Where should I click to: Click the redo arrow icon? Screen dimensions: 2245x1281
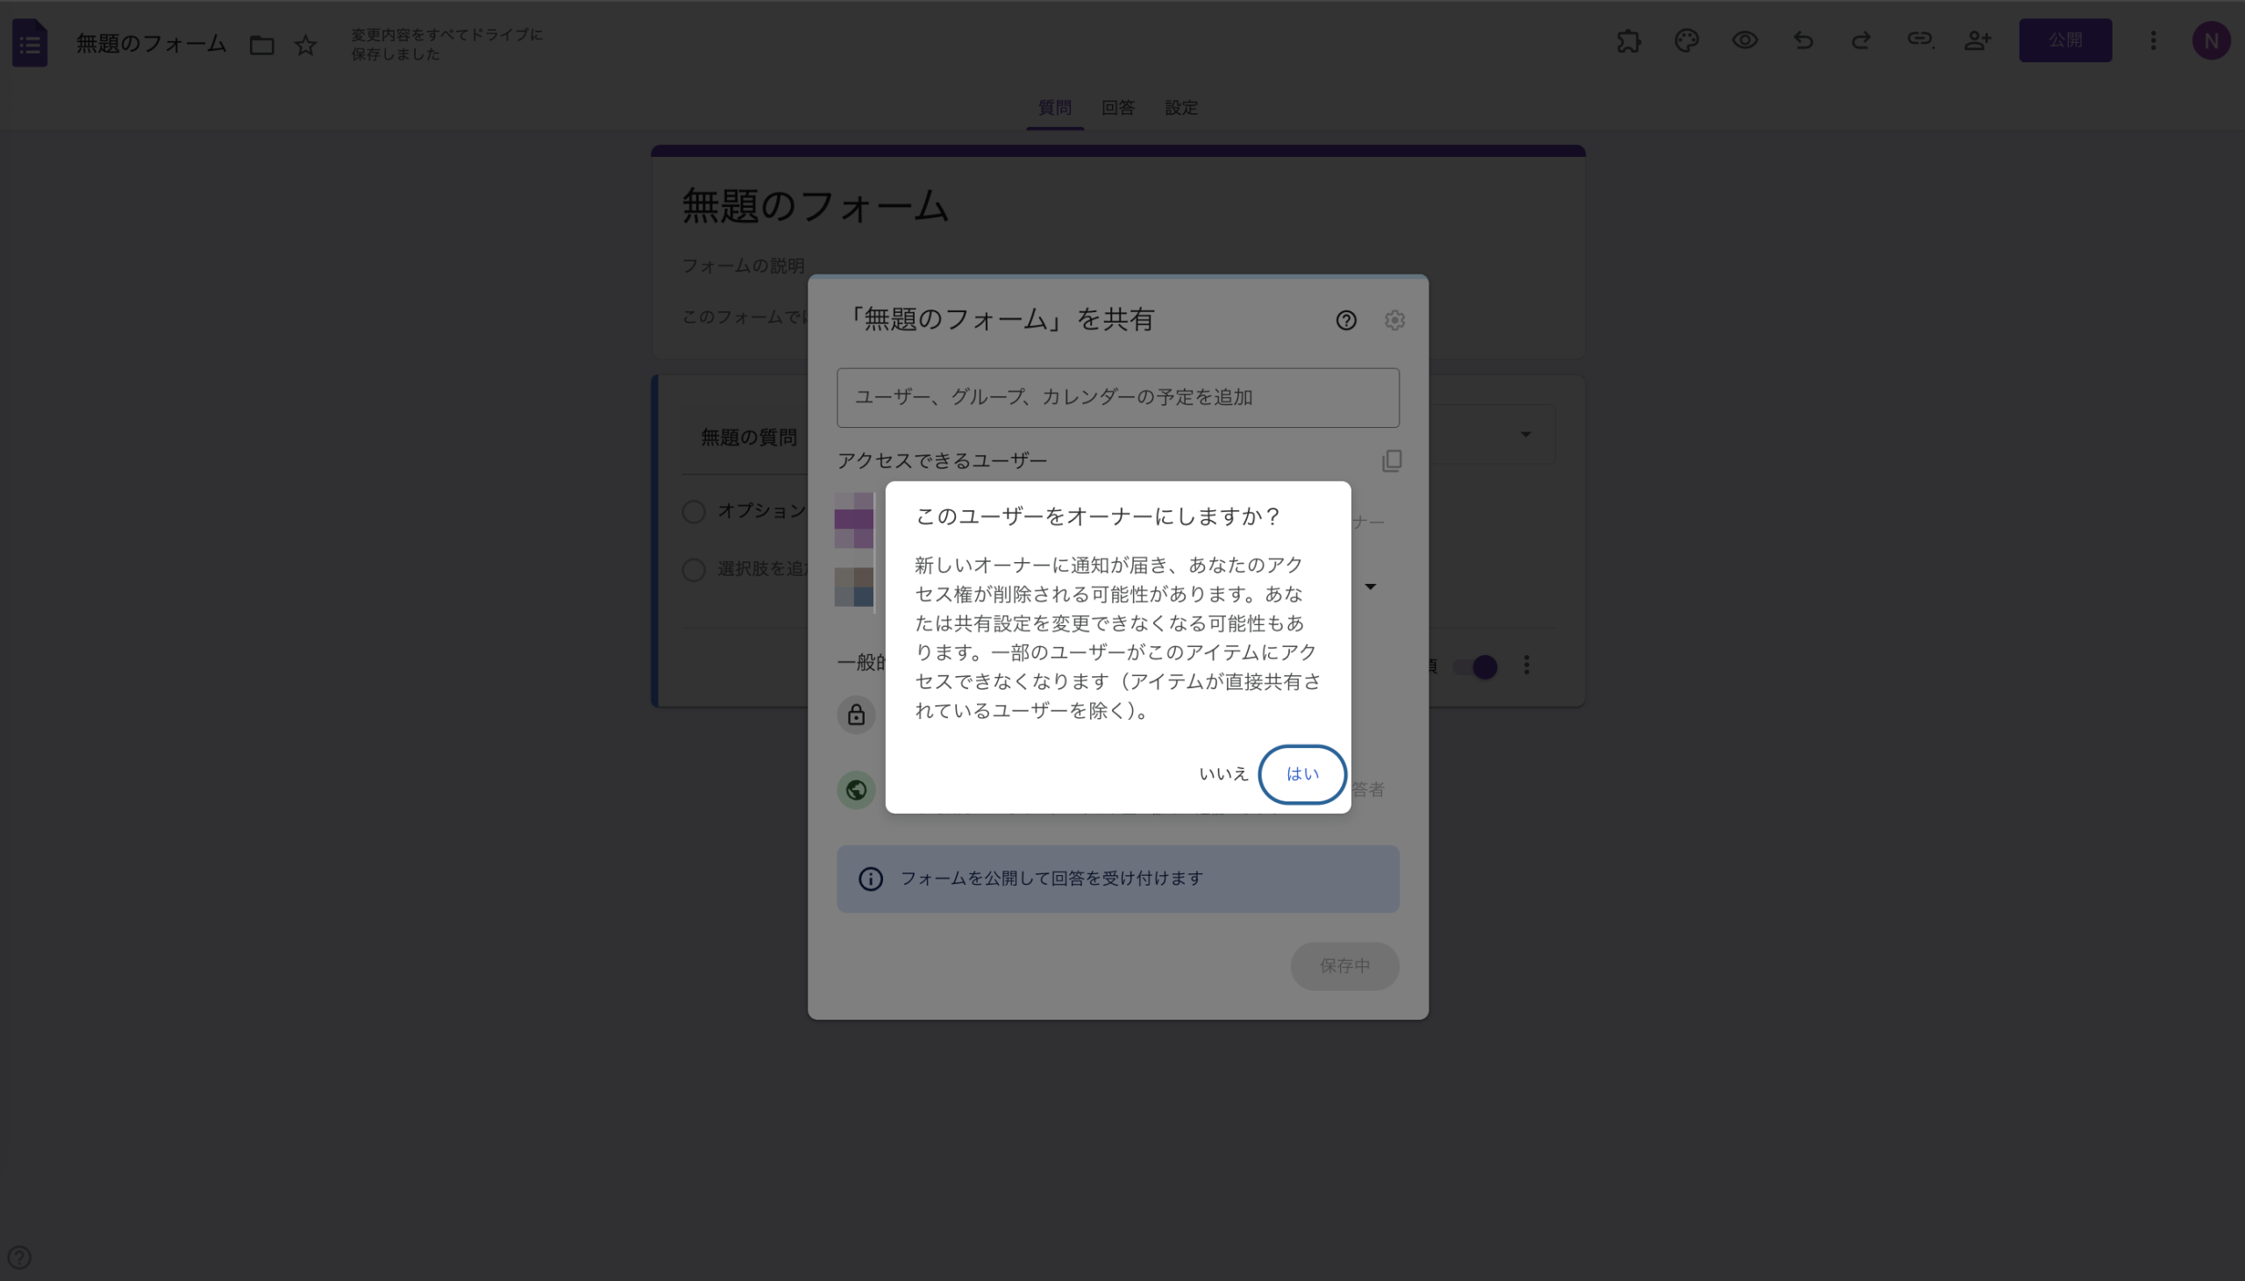point(1861,40)
